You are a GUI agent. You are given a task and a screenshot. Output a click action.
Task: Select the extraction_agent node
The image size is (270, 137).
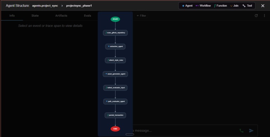point(115,46)
